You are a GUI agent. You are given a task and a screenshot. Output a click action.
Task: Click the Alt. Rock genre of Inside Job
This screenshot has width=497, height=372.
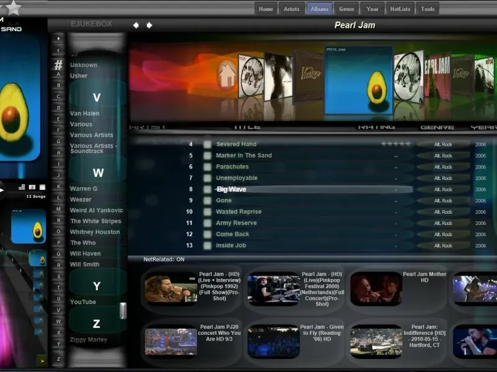[443, 246]
